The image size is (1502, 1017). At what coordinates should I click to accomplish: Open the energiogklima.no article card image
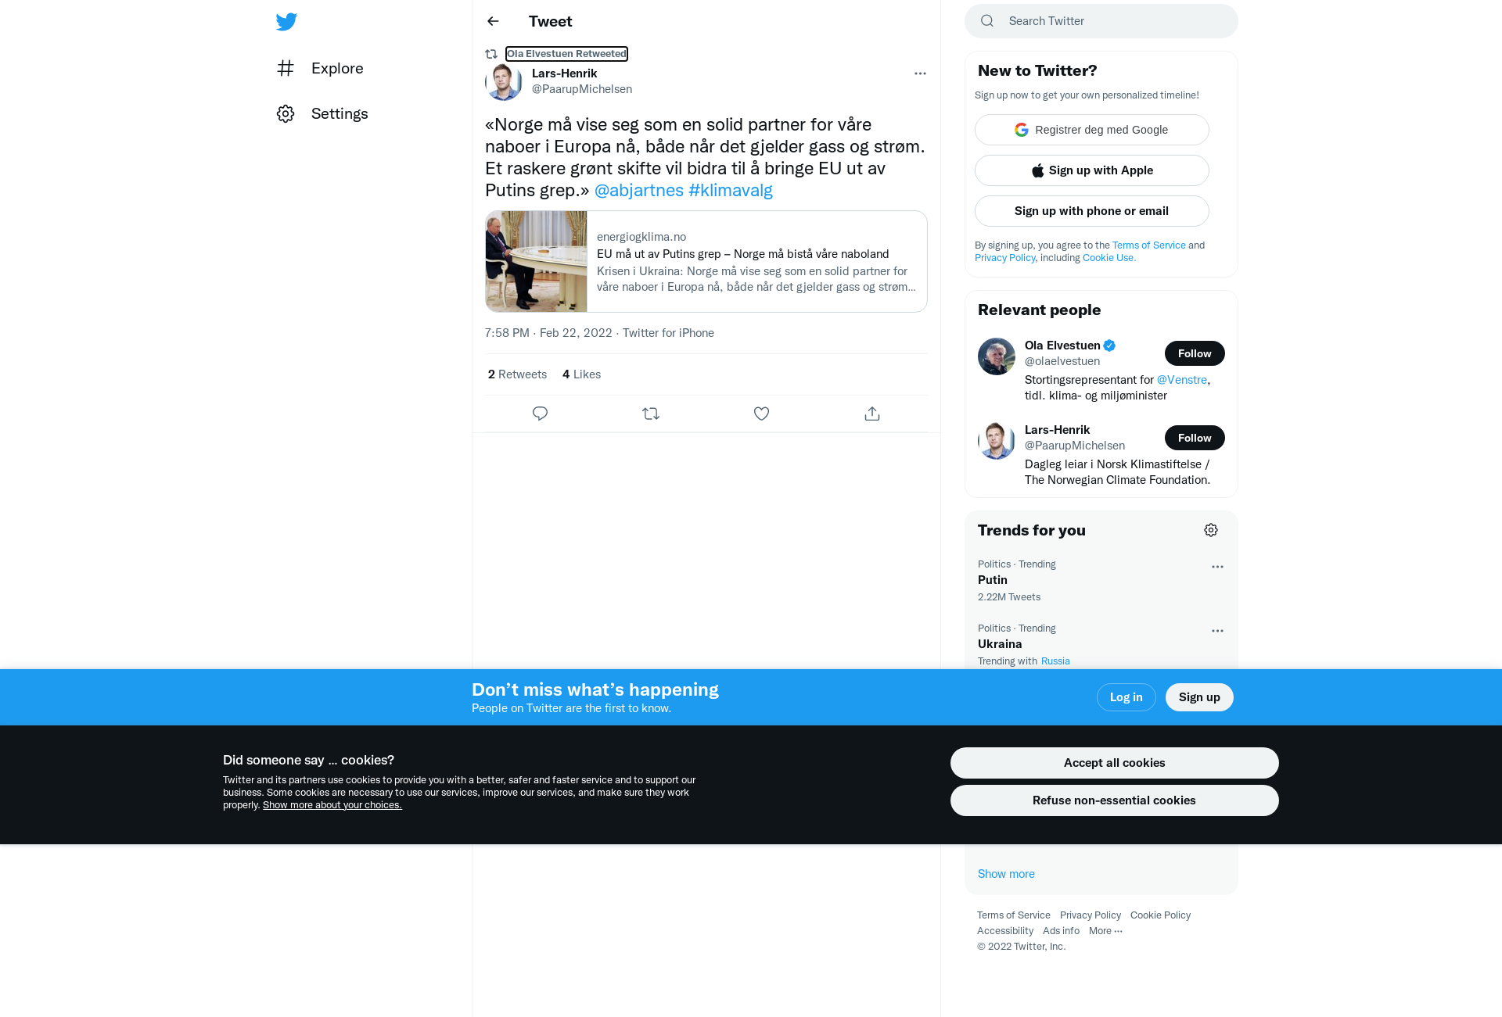[536, 261]
